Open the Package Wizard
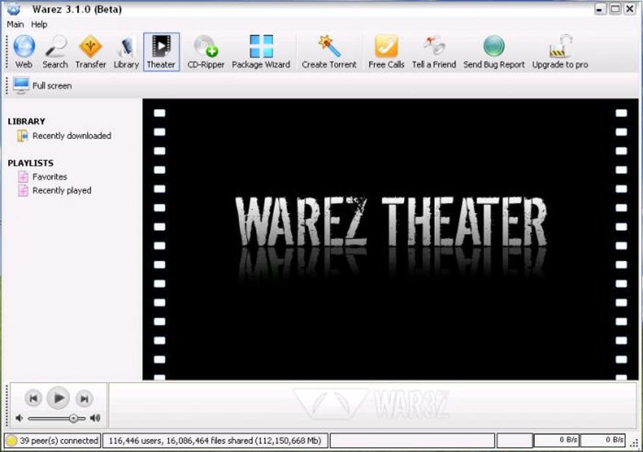 pyautogui.click(x=261, y=52)
